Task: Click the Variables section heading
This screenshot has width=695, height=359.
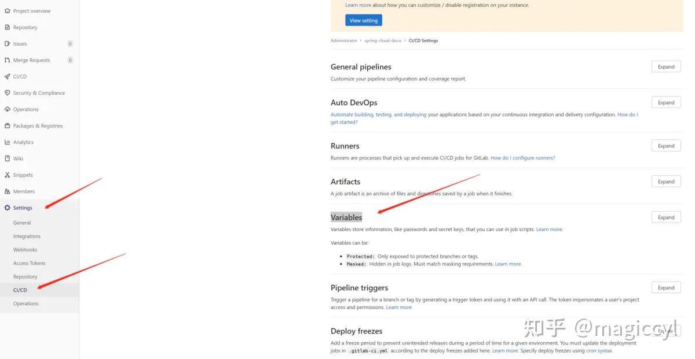Action: (346, 217)
